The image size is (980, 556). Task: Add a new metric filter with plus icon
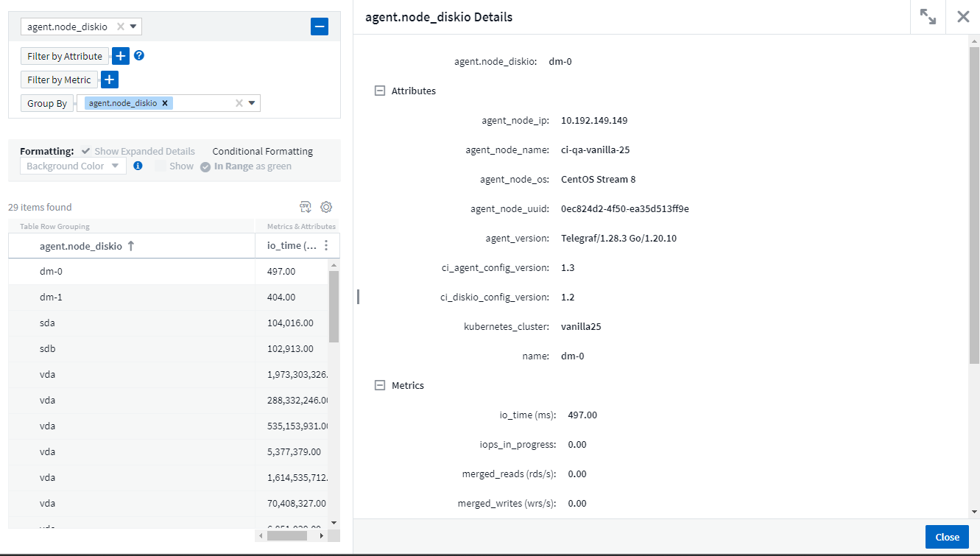pos(109,80)
